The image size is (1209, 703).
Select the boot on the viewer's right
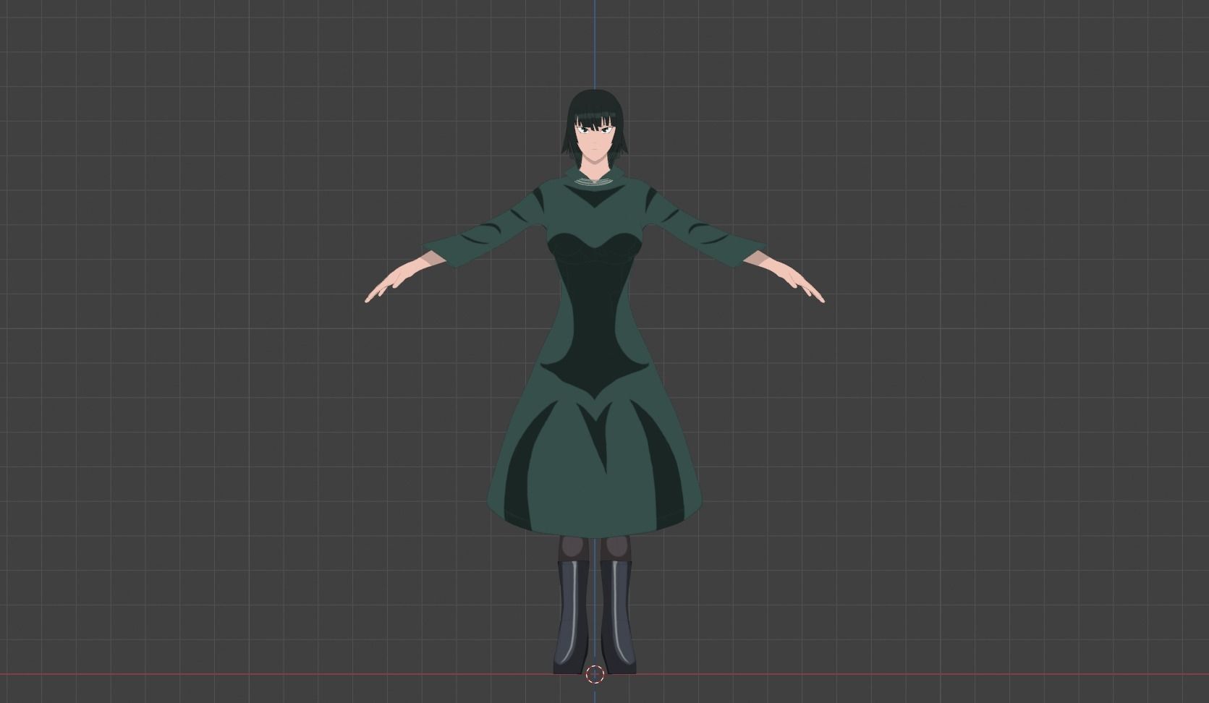618,616
